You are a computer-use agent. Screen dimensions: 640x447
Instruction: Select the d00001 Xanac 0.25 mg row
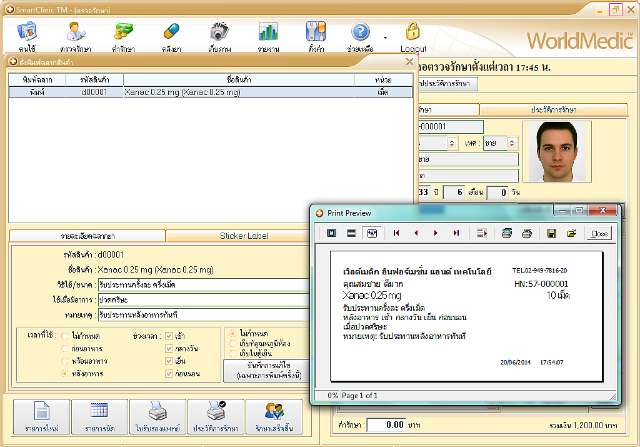[x=211, y=93]
